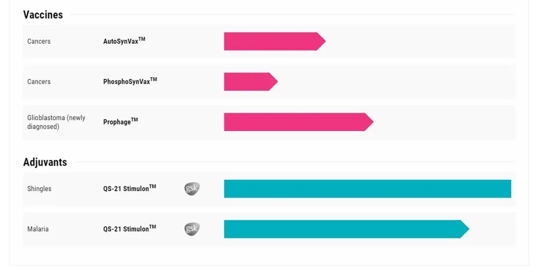Viewport: 536px width, 273px height.
Task: Click the GSK logo in Malaria row
Action: tap(192, 229)
